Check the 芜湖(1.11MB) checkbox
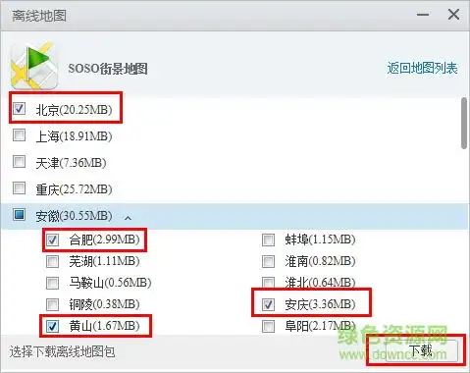Image resolution: width=470 pixels, height=373 pixels. click(52, 261)
